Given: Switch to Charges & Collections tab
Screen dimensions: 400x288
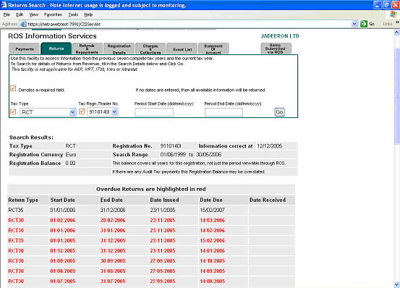Looking at the screenshot, I should point(150,48).
